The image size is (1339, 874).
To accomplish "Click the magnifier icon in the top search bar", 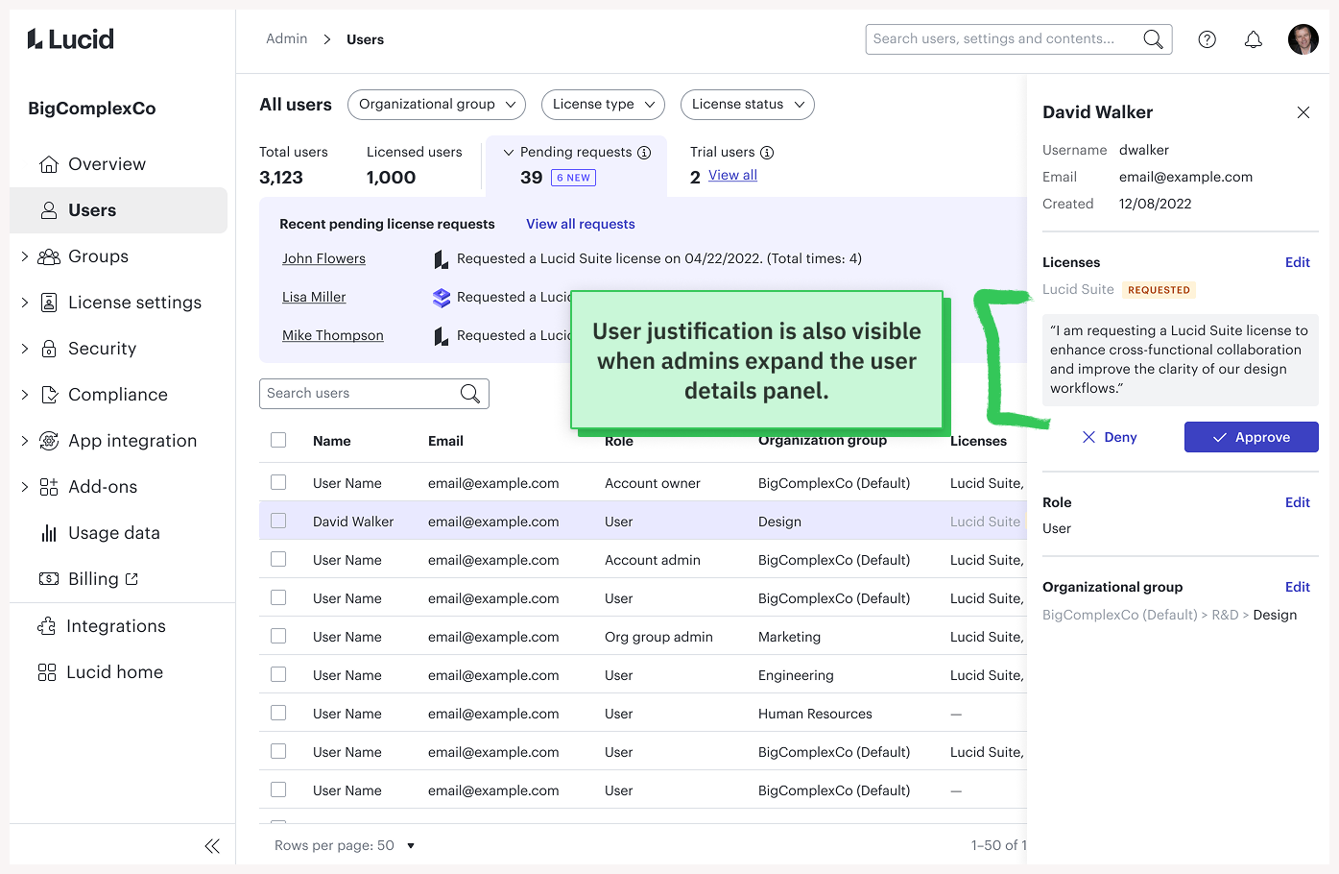I will click(1153, 39).
